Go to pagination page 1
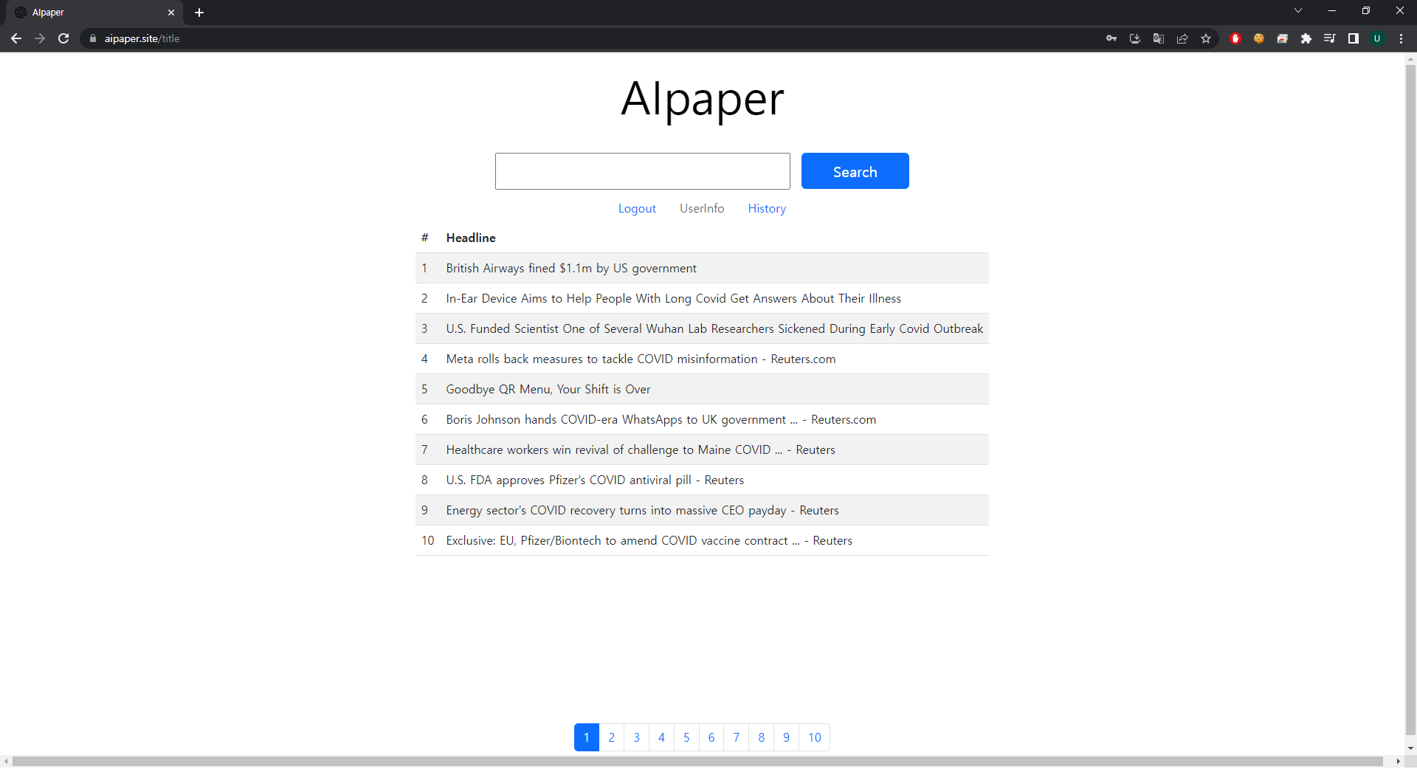This screenshot has height=772, width=1417. click(x=587, y=737)
